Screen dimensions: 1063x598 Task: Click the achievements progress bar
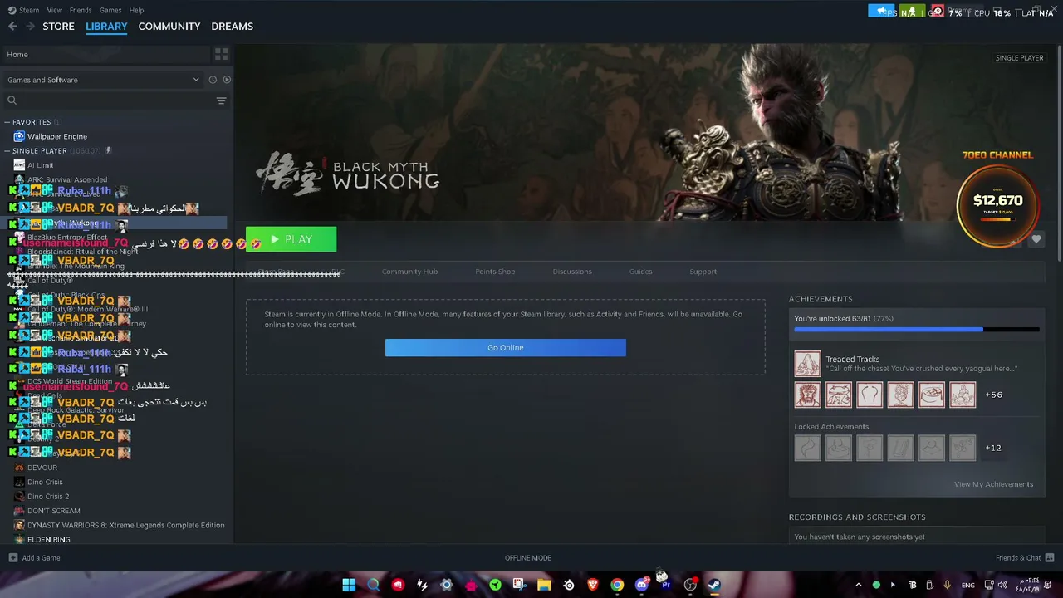[x=917, y=330]
